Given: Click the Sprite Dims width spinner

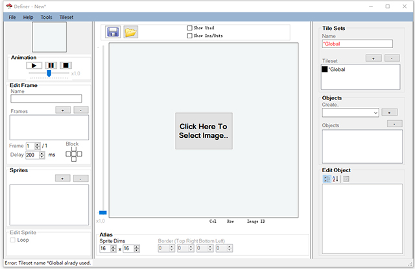Looking at the screenshot, I should coord(113,249).
